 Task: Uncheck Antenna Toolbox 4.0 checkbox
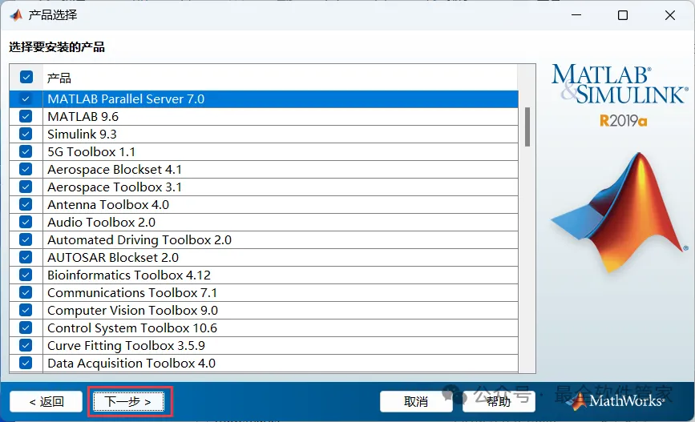click(26, 204)
